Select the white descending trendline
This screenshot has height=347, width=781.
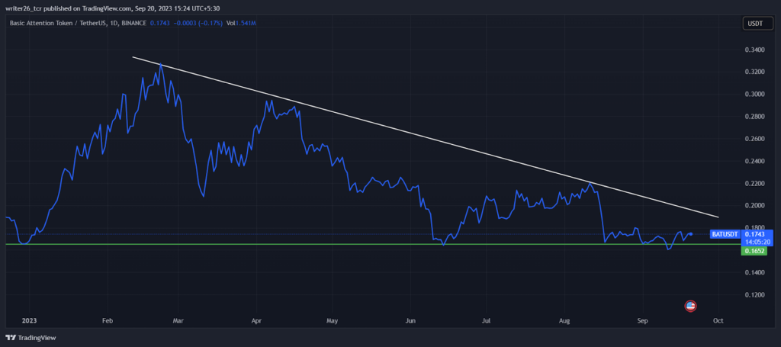[x=426, y=137]
